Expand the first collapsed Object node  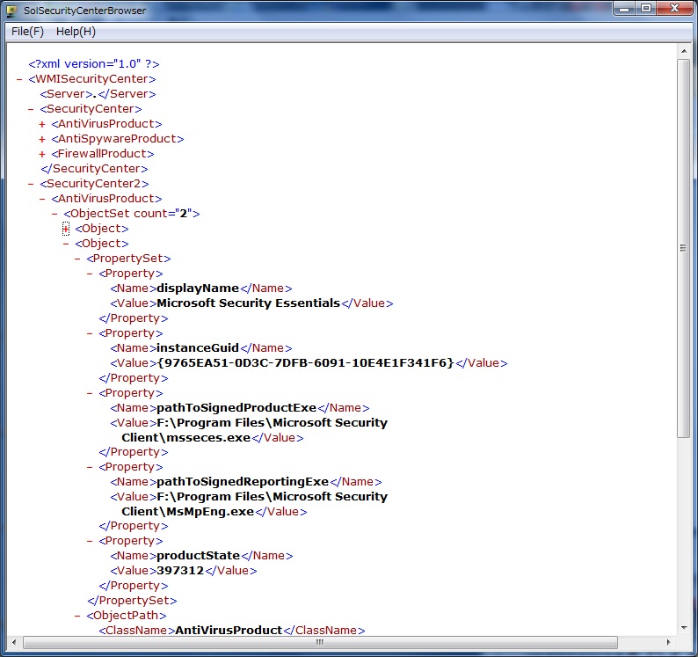pyautogui.click(x=66, y=229)
